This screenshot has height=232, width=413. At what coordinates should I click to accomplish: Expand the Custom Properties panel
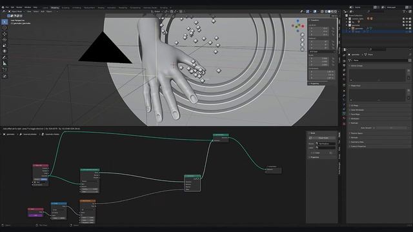click(358, 146)
